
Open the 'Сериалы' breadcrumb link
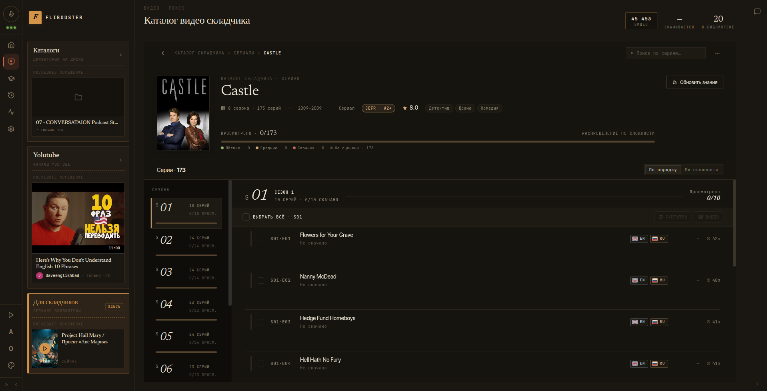(x=244, y=53)
